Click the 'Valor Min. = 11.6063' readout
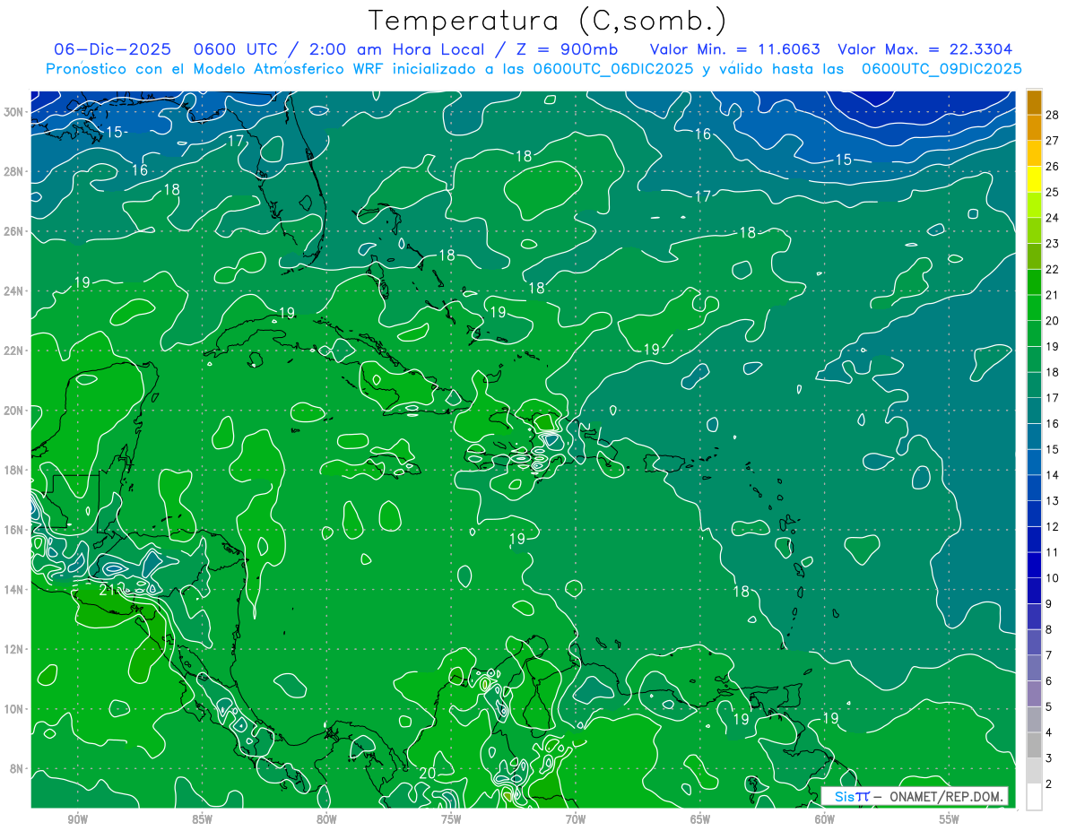The height and width of the screenshot is (831, 1076). pos(733,49)
